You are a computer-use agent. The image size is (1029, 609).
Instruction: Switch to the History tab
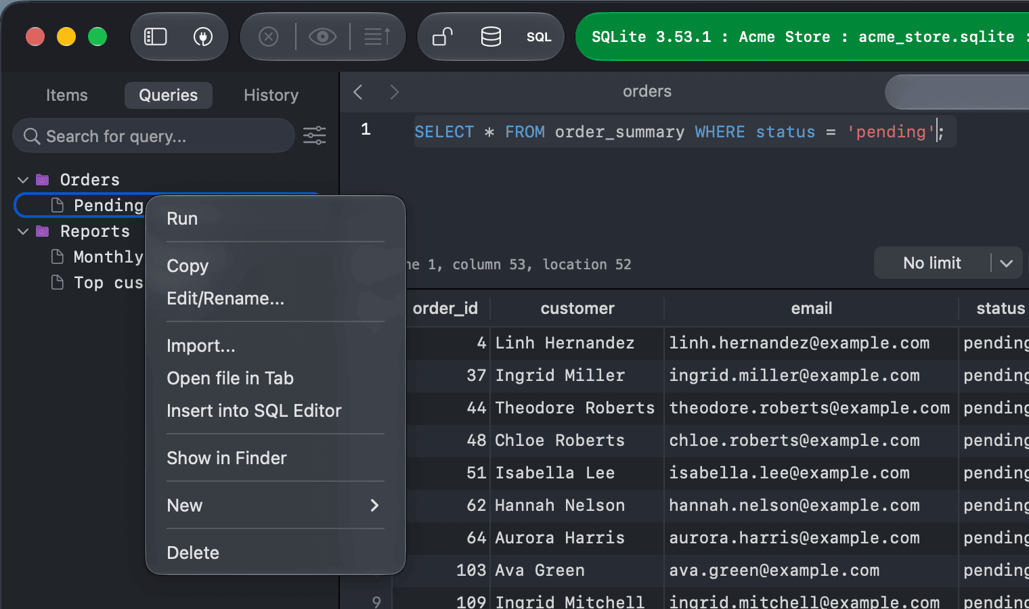pyautogui.click(x=271, y=95)
